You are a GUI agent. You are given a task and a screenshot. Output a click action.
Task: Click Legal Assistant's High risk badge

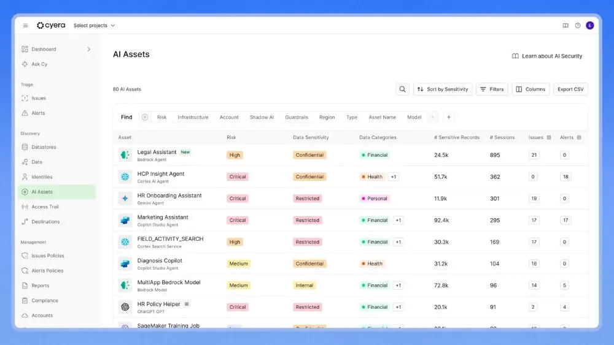click(x=235, y=155)
